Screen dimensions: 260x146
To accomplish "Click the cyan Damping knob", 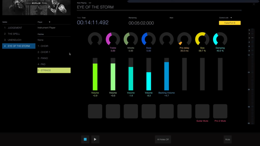I will point(220,39).
